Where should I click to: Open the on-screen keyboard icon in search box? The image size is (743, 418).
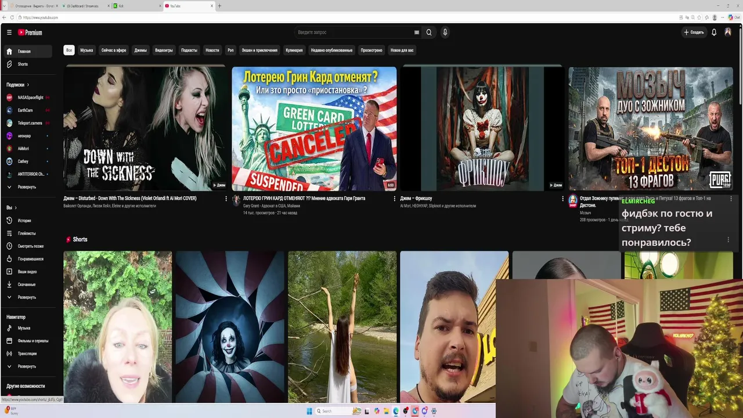pos(416,33)
